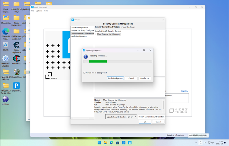229x146 pixels.
Task: Click OK in the Options dialog
Action: click(x=145, y=122)
